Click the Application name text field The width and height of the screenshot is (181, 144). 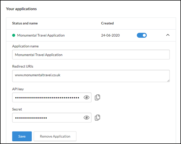[x=91, y=55]
